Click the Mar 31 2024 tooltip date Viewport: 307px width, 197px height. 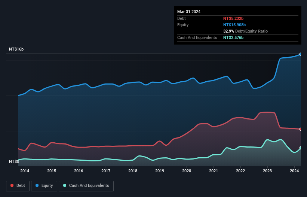coord(189,12)
